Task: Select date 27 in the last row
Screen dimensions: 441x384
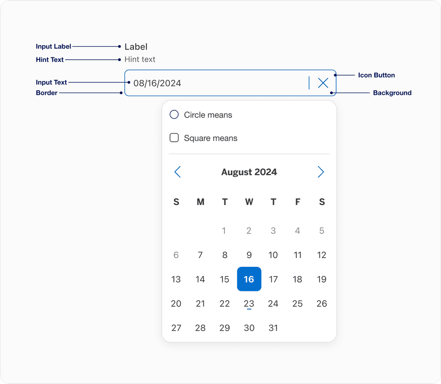Action: point(176,328)
